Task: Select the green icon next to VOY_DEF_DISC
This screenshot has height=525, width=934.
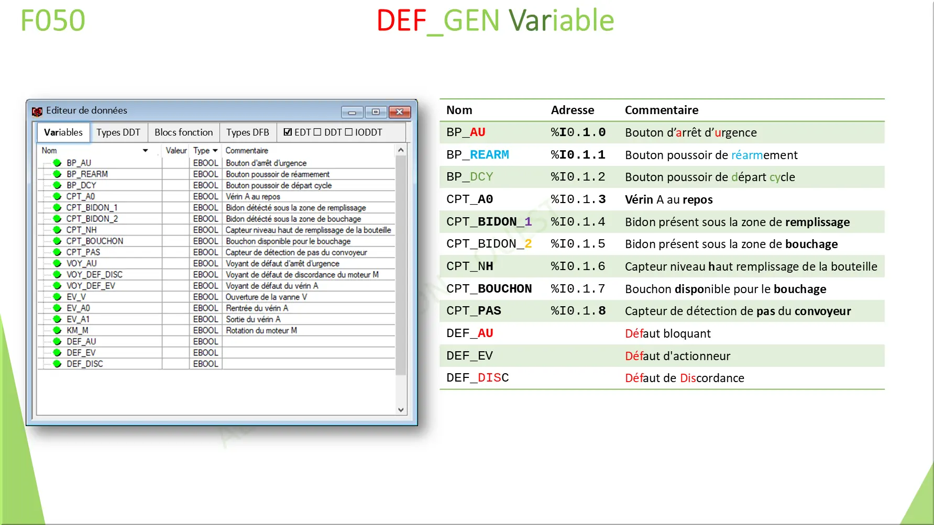Action: (57, 274)
